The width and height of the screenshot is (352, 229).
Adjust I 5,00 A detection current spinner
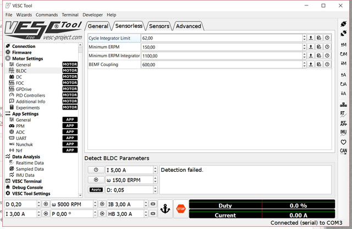tap(155, 170)
